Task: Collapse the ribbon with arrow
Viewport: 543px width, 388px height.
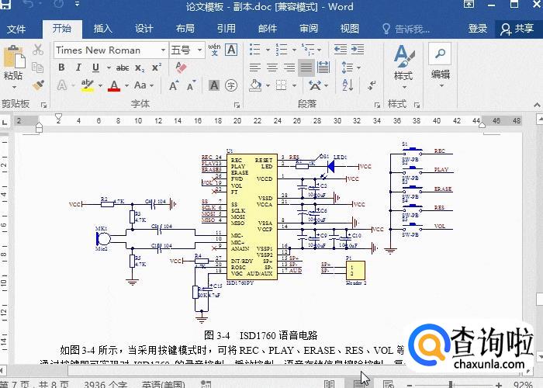Action: coord(537,105)
